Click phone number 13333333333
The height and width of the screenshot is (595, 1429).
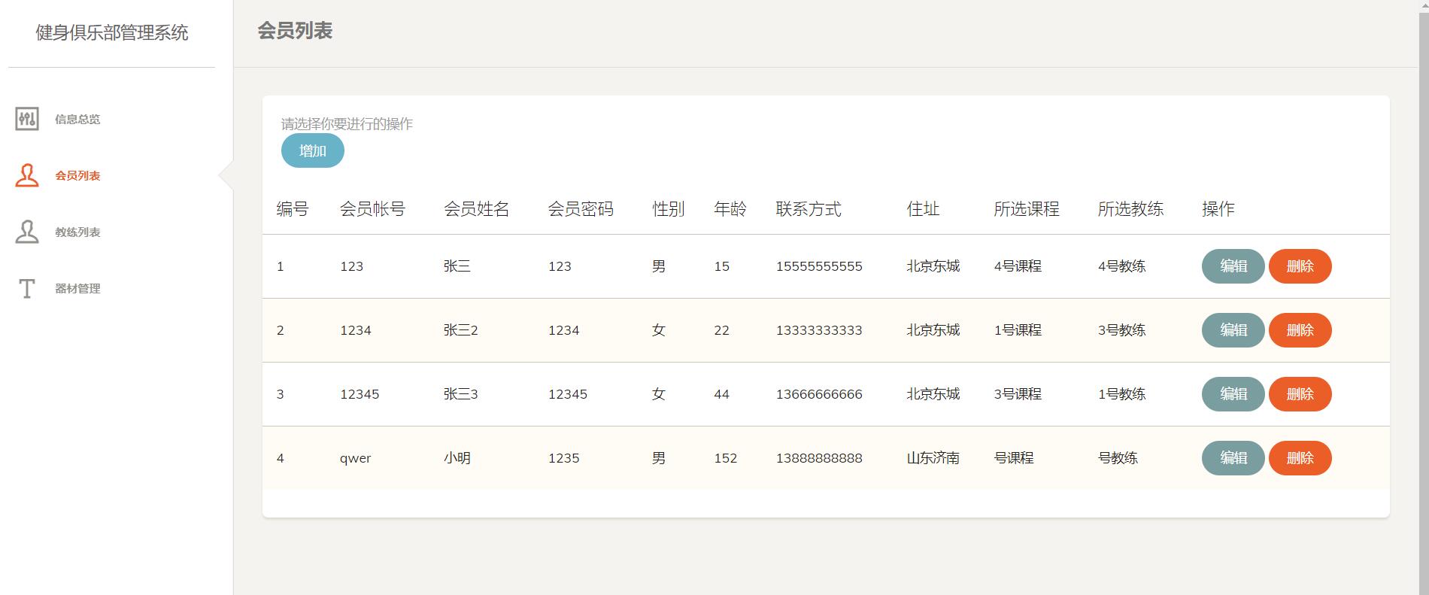(819, 330)
